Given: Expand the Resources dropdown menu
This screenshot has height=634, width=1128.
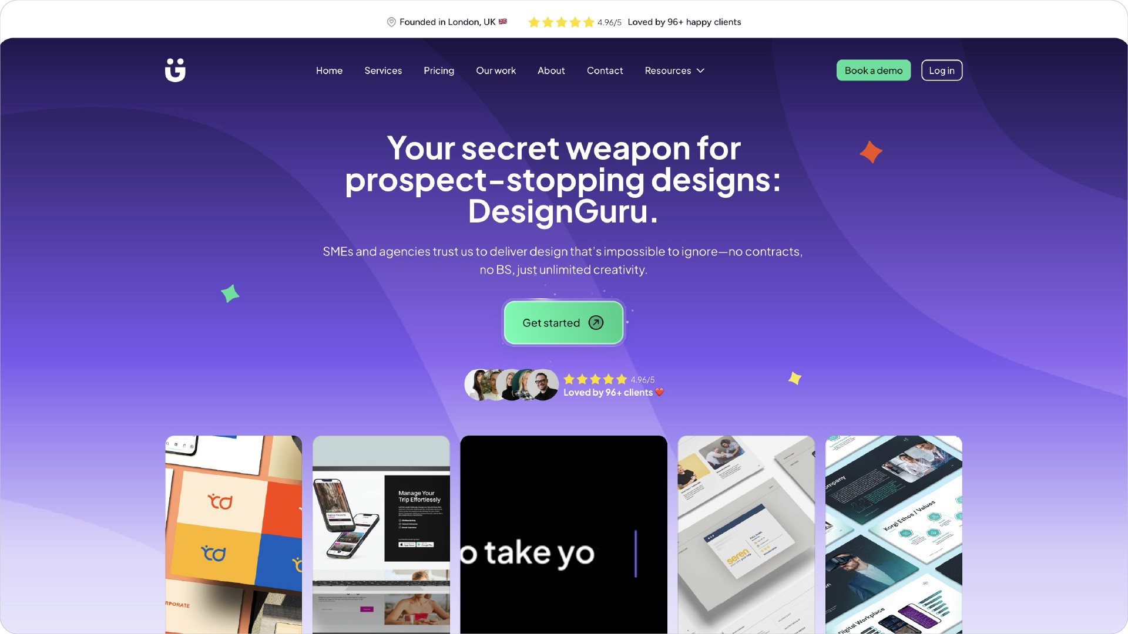Looking at the screenshot, I should point(674,70).
